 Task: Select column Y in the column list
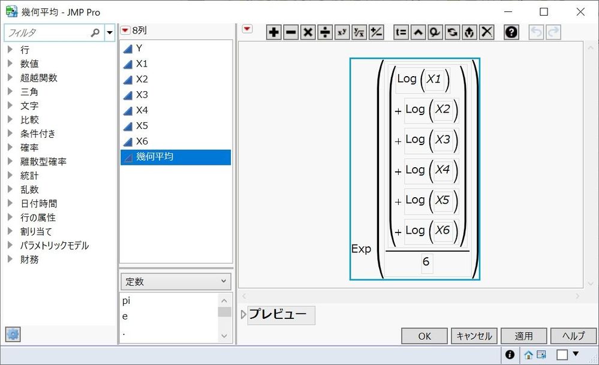tap(176, 48)
